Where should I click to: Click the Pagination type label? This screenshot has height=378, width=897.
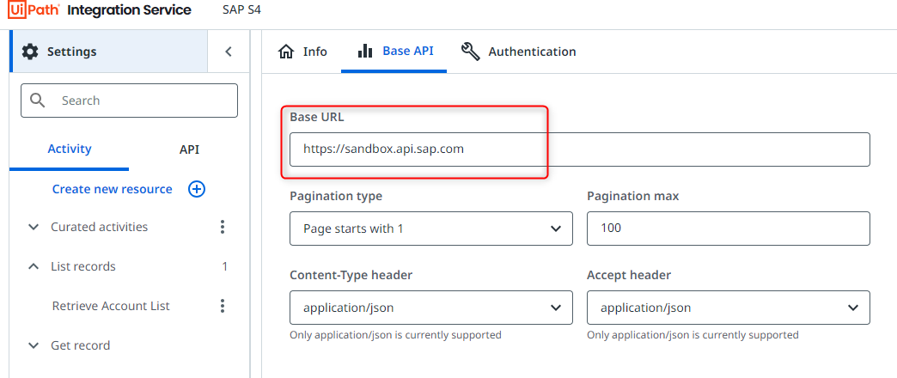(x=336, y=196)
